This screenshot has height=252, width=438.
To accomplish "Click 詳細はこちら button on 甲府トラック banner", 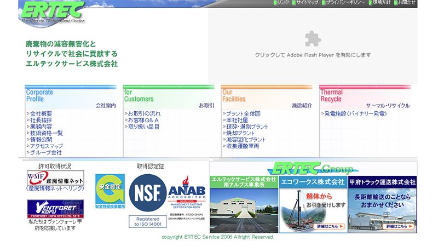I will click(x=399, y=226).
